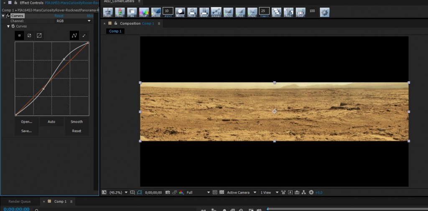428x211 pixels.
Task: Click the SWAP icon in toolbar
Action: (x=204, y=12)
